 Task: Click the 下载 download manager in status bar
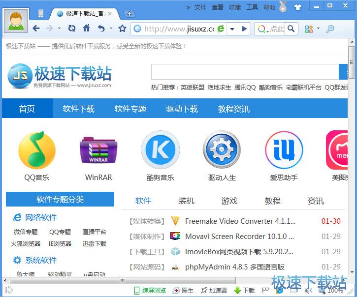pyautogui.click(x=244, y=291)
